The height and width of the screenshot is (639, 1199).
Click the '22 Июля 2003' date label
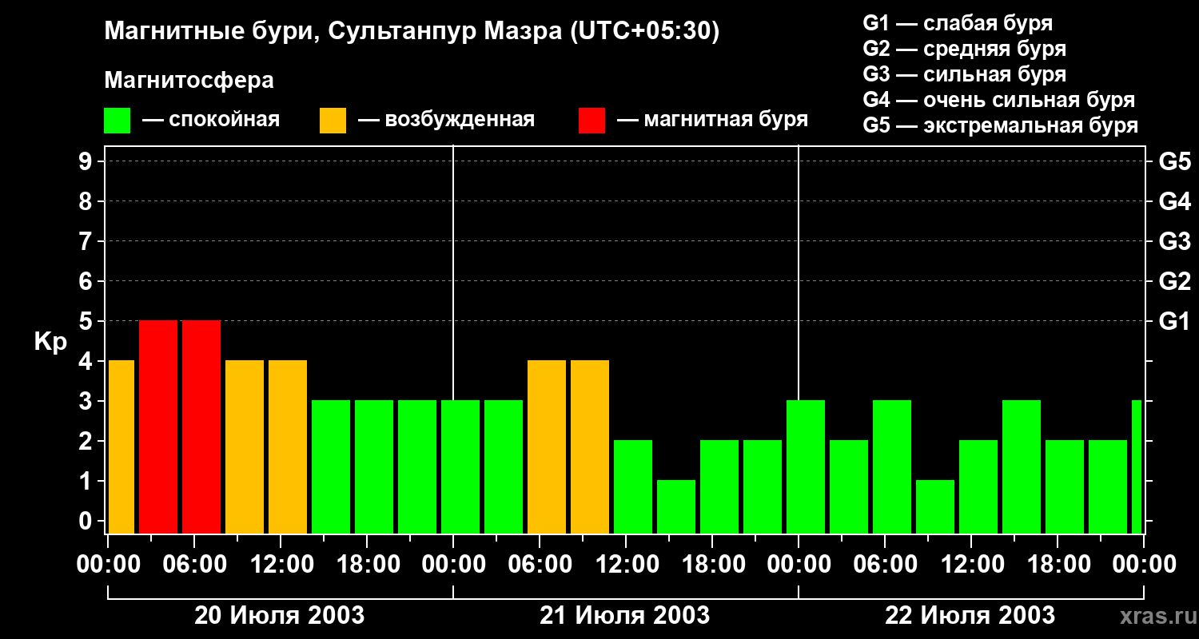tap(970, 616)
